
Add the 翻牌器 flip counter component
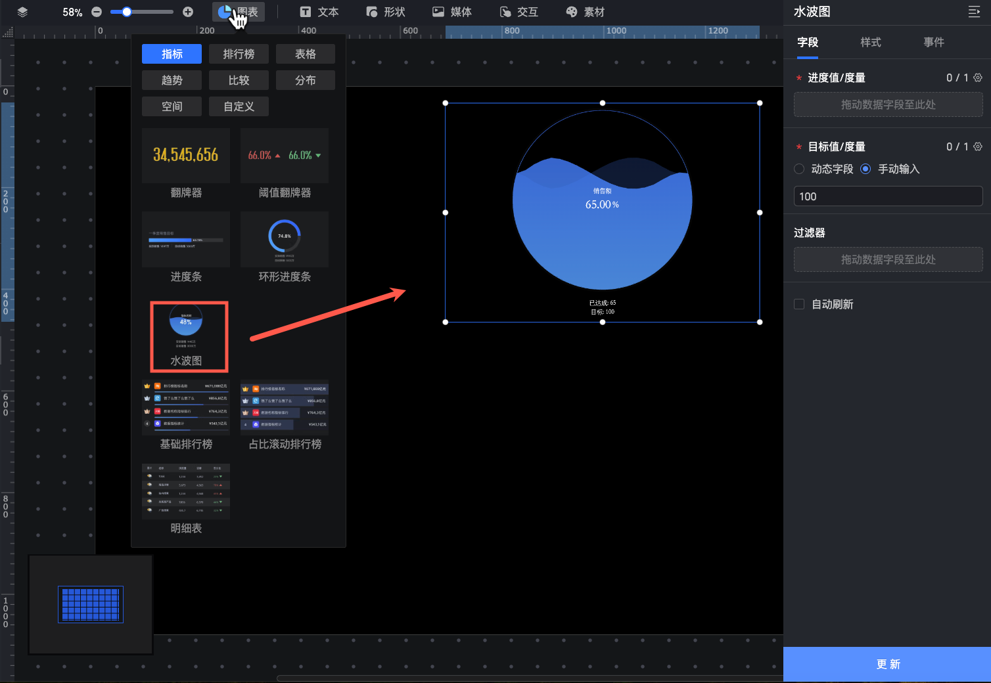pos(186,164)
